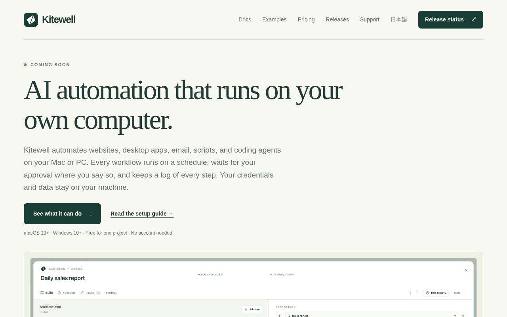Open Edit history
Viewport: 507px width, 317px height.
point(436,293)
